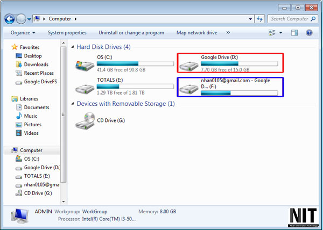Open the address bar history dropdown
323x230 pixels.
tap(250, 19)
